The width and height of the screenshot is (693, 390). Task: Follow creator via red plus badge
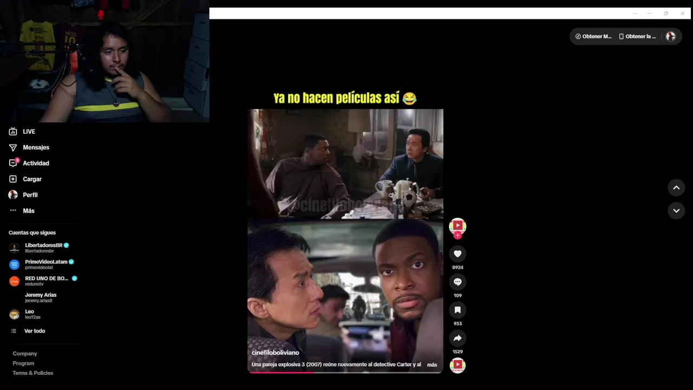pos(457,235)
